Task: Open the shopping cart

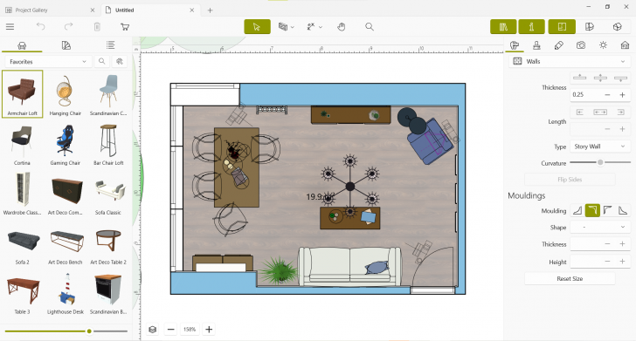Action: pos(125,27)
